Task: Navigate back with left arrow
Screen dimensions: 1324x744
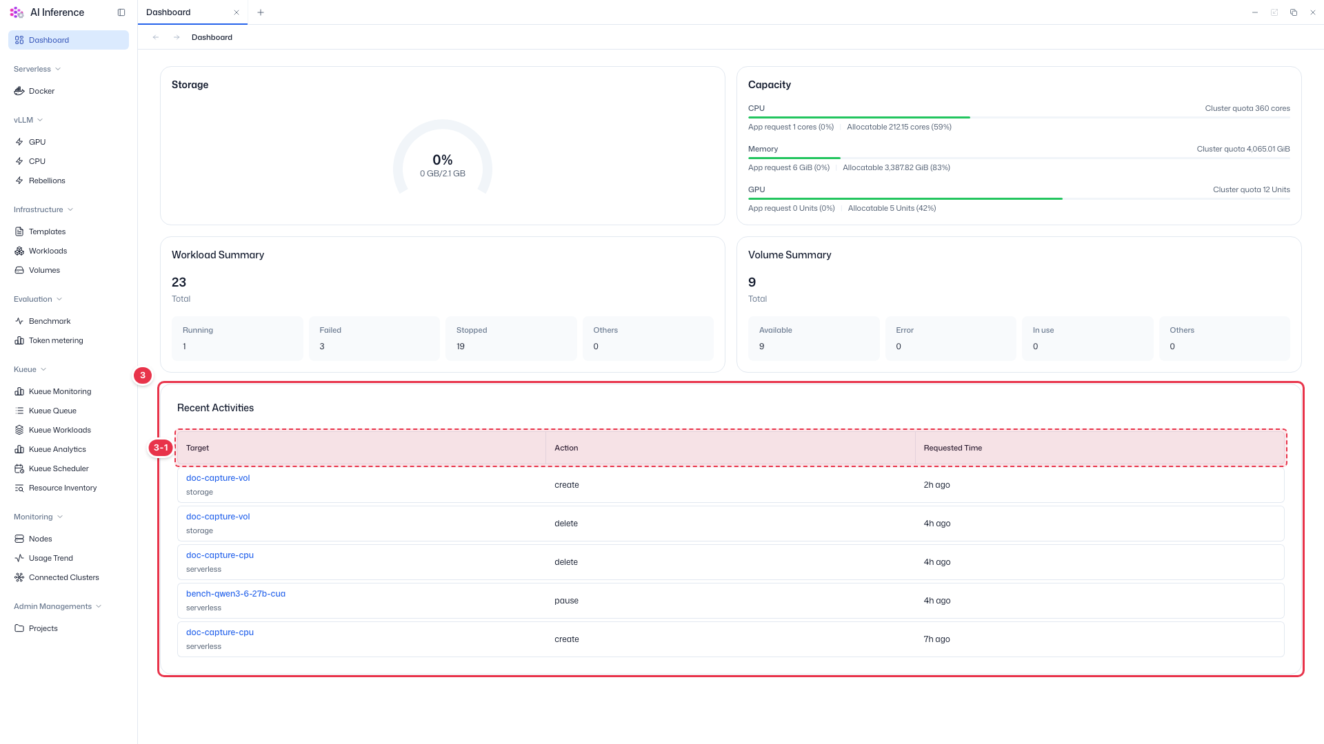Action: 156,37
